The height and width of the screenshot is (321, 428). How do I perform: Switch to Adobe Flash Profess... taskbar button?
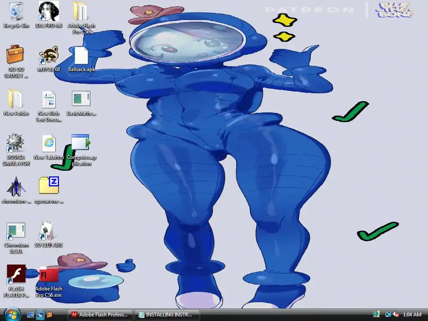coord(100,315)
